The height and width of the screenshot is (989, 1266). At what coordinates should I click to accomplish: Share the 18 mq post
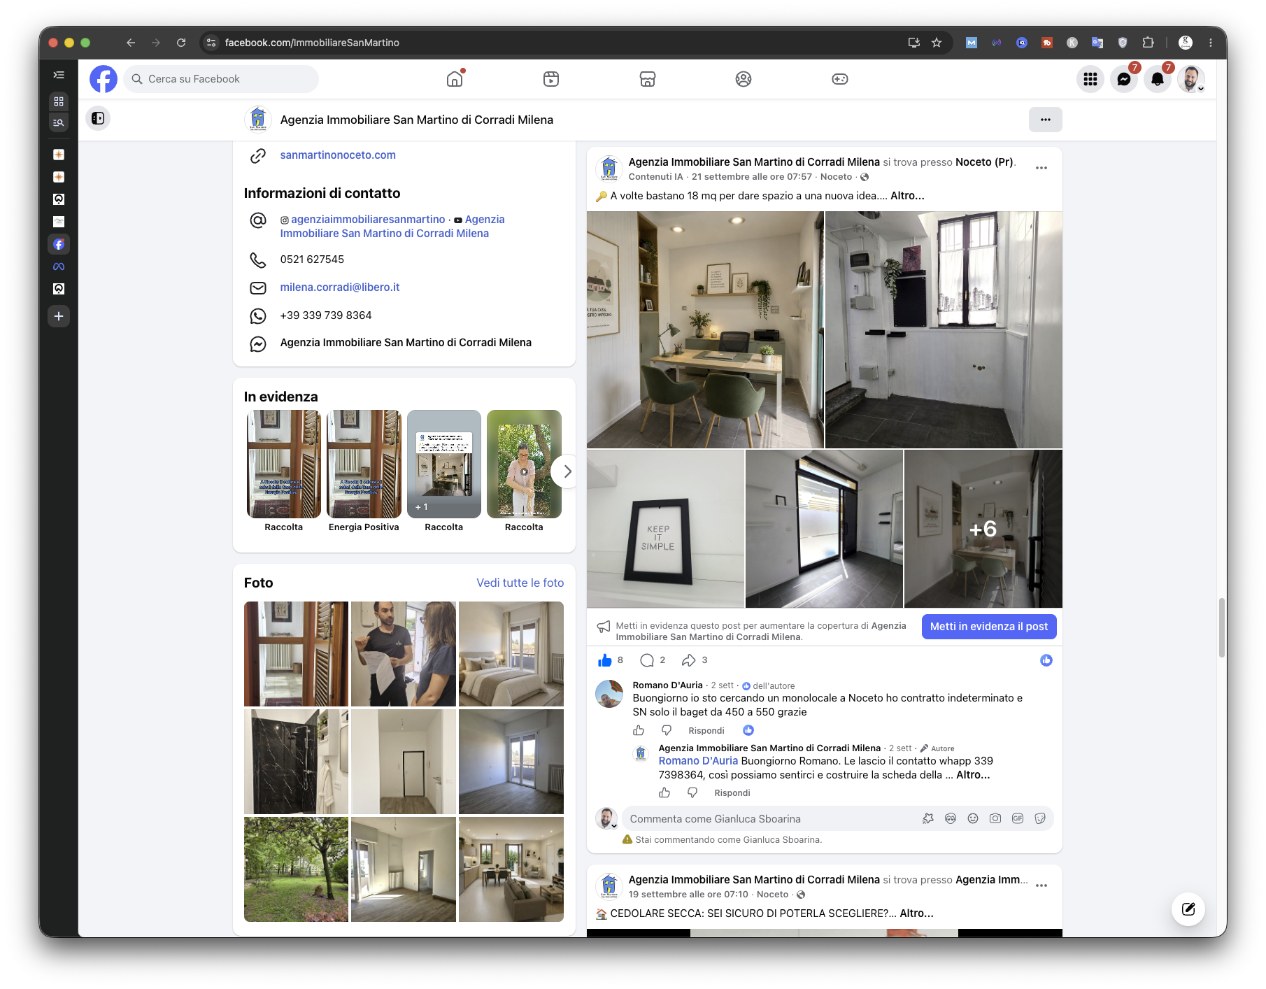tap(689, 660)
